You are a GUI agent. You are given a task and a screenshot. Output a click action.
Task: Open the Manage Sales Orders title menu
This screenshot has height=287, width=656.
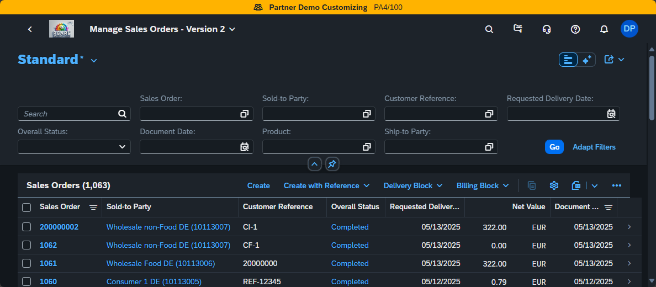click(163, 29)
